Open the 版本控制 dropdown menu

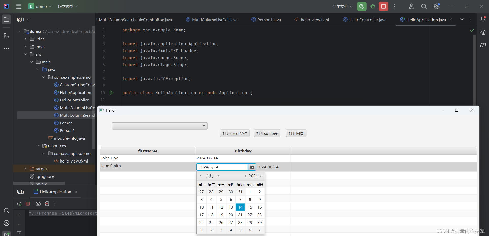(x=68, y=6)
